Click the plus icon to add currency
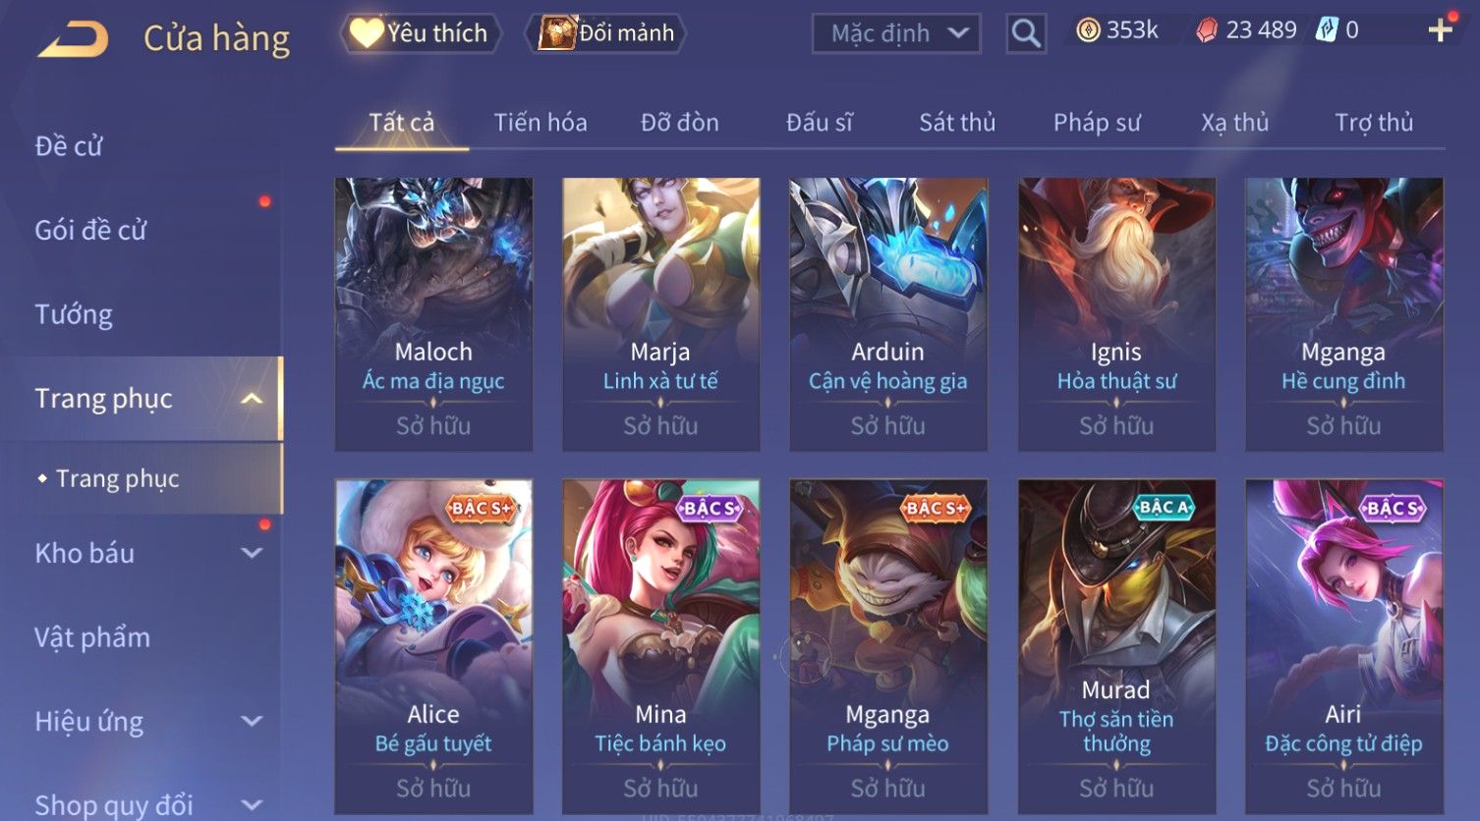The height and width of the screenshot is (821, 1480). pyautogui.click(x=1441, y=30)
